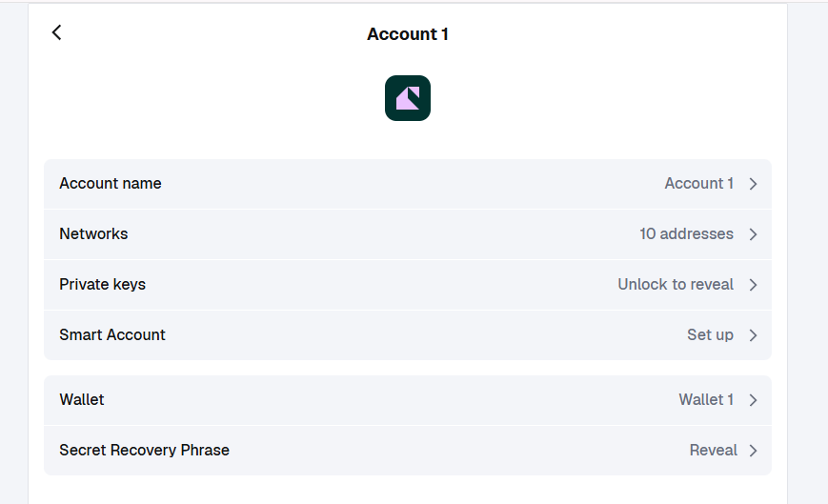Click the Wallet 1 value

click(x=706, y=400)
